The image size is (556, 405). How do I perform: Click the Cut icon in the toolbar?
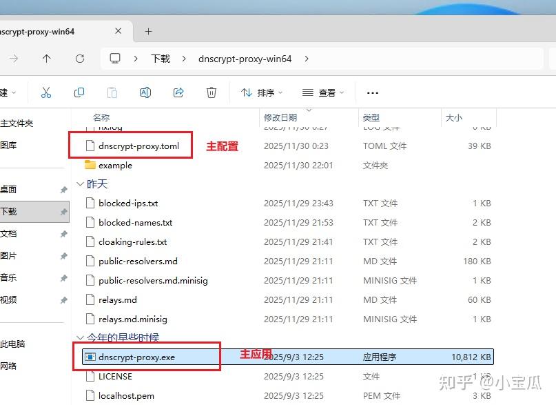(x=46, y=91)
